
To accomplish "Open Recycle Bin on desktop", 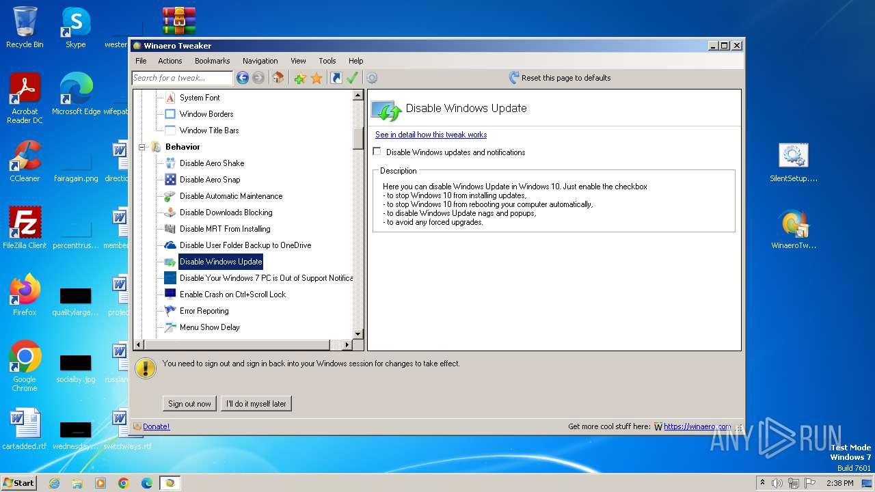I will tap(25, 27).
